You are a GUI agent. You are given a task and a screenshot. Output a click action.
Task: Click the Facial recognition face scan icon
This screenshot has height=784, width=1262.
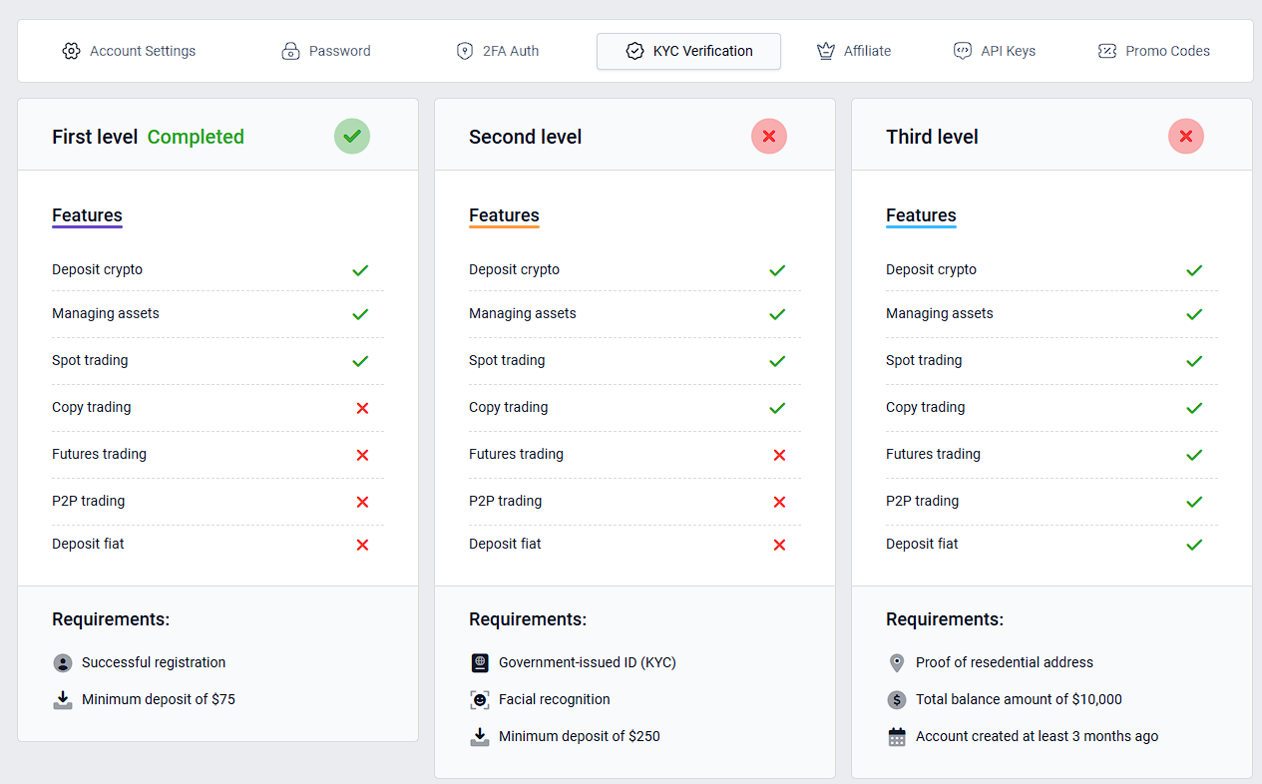[480, 700]
